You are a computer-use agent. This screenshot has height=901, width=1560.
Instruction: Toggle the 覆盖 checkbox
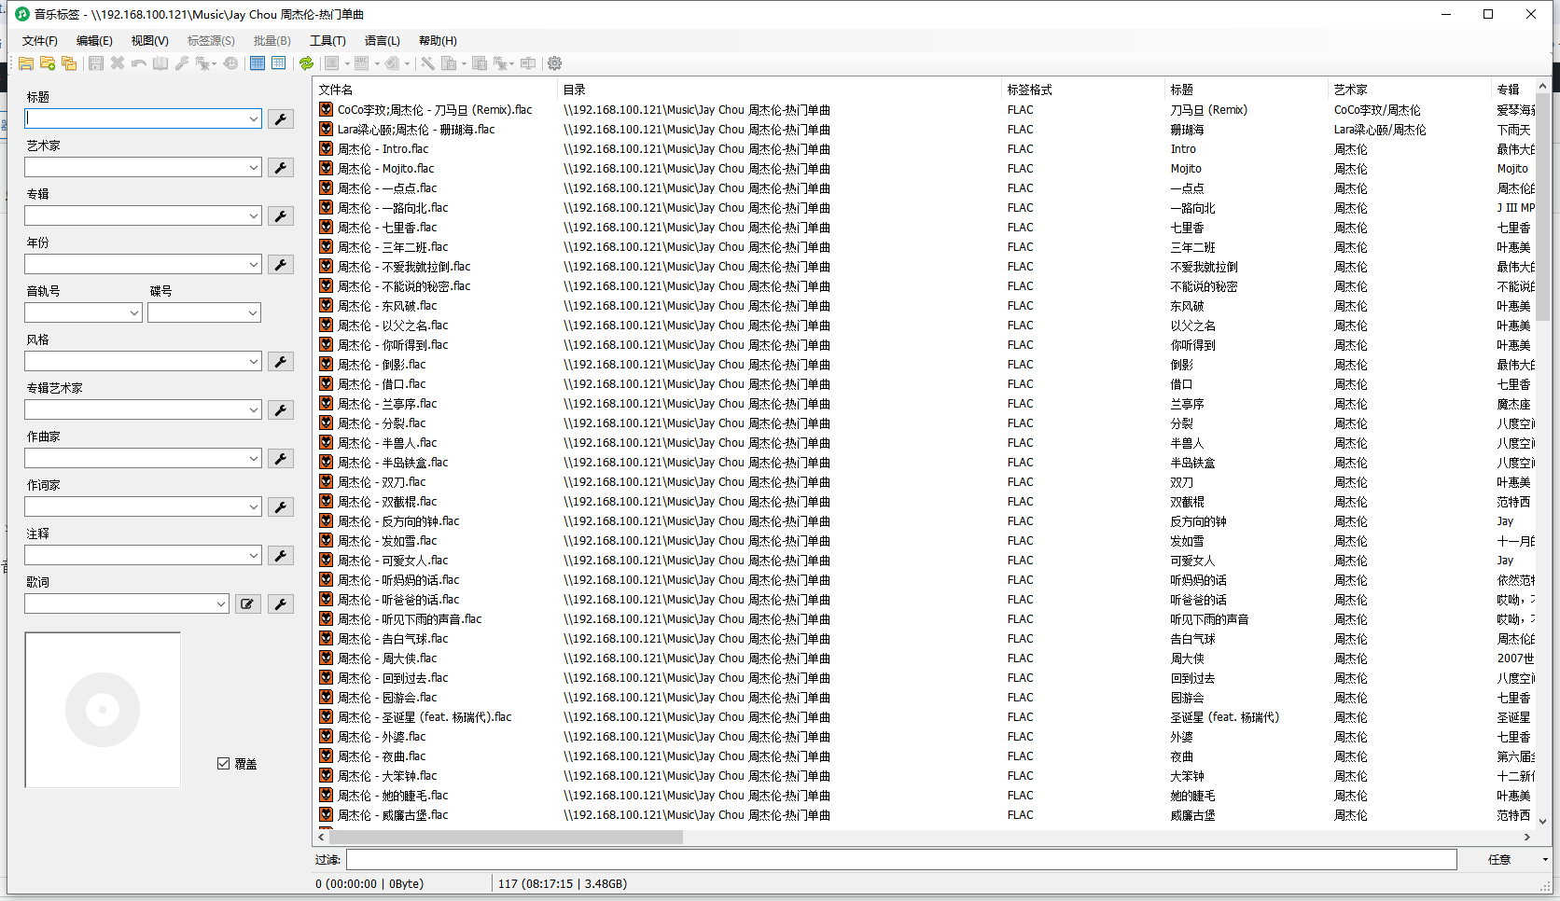(x=223, y=763)
